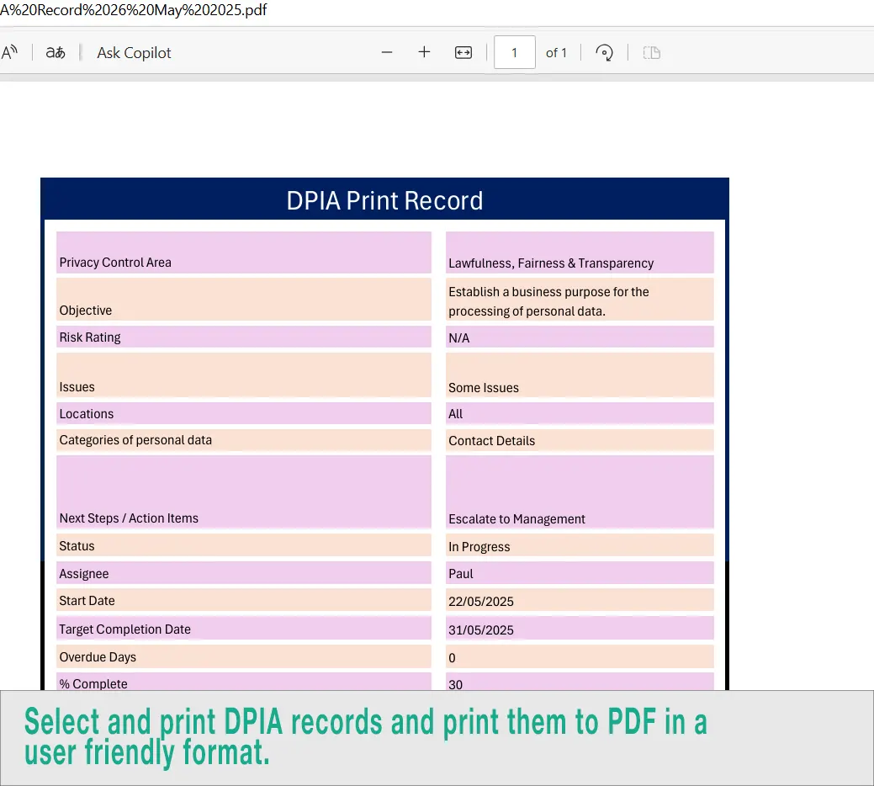Zoom out of the PDF
This screenshot has height=786, width=874.
tap(387, 51)
